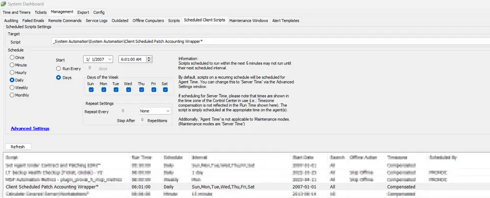Select the Weekly schedule option
490x198 pixels.
click(12, 88)
